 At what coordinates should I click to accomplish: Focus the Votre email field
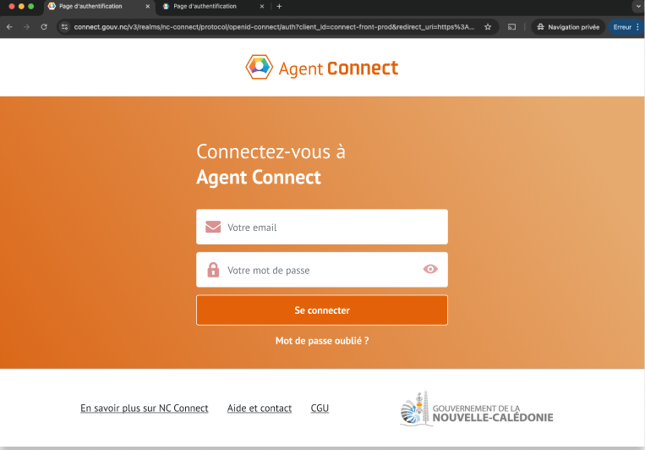tap(322, 227)
